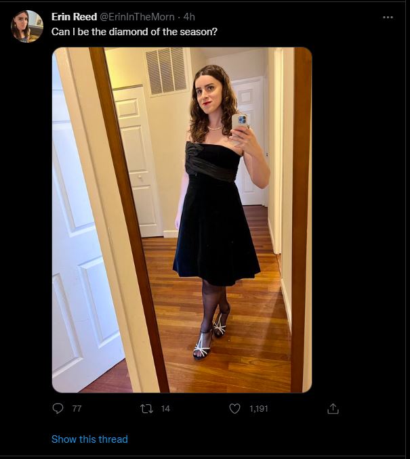
Task: Click the wall air vent in the photo
Action: (166, 72)
